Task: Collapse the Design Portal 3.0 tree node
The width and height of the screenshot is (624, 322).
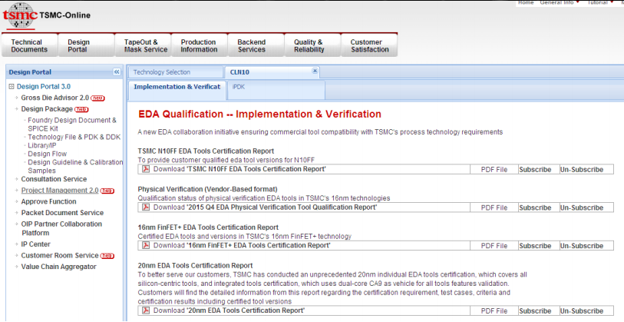Action: [12, 87]
